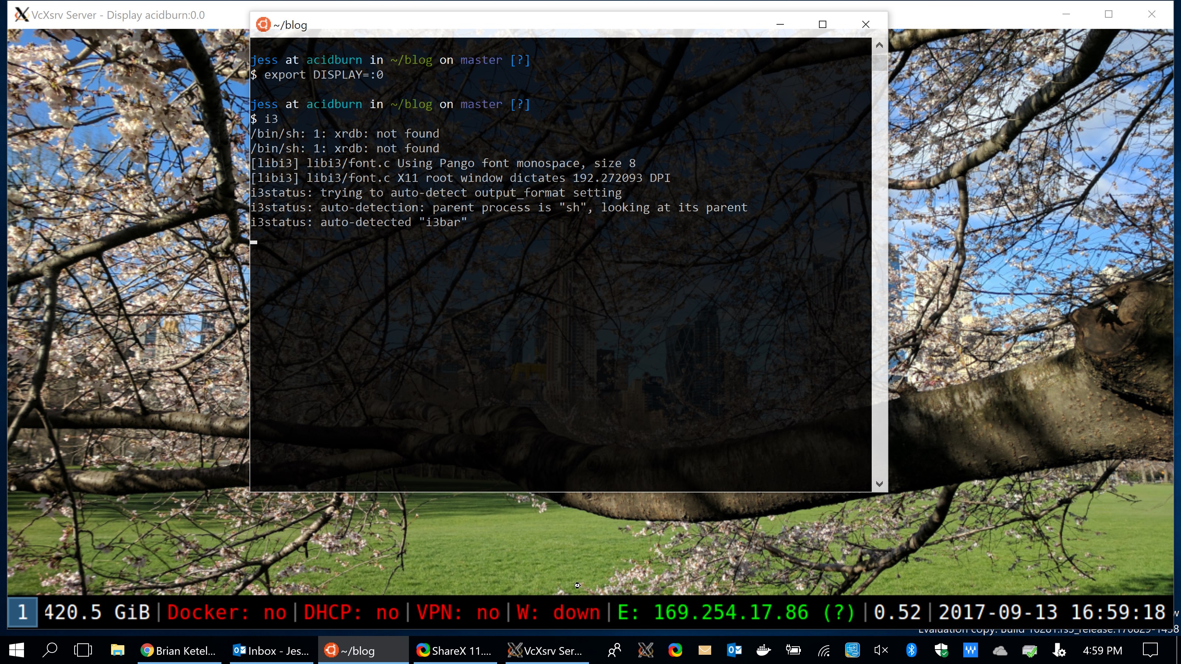Click the download settings gear tray icon
1181x664 pixels.
click(x=1059, y=650)
